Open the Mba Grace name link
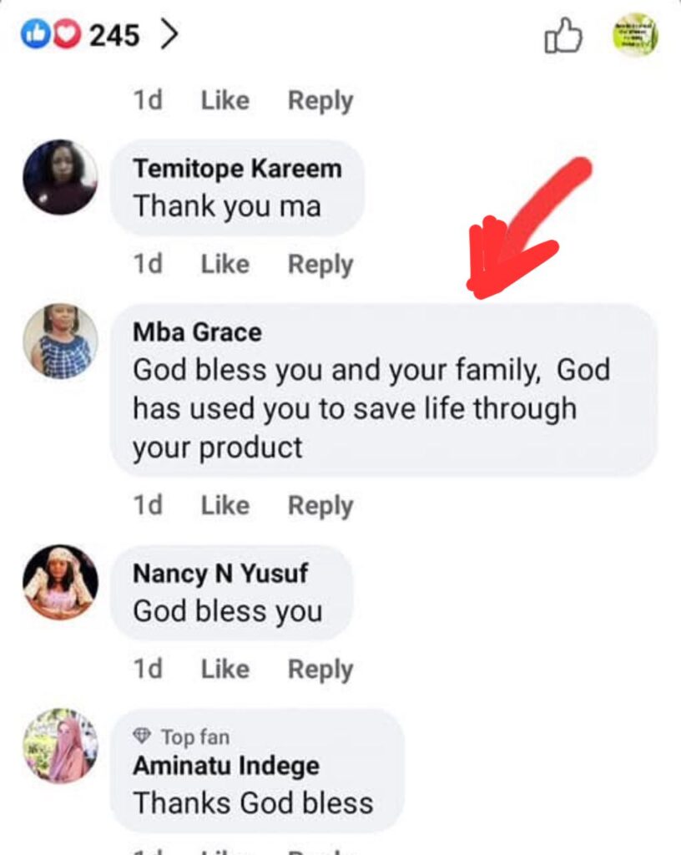The width and height of the screenshot is (681, 855). (197, 332)
